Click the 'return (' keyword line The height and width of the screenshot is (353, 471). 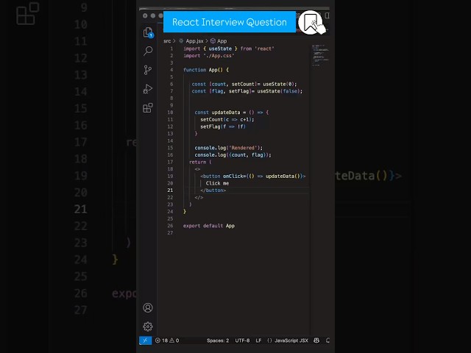200,162
